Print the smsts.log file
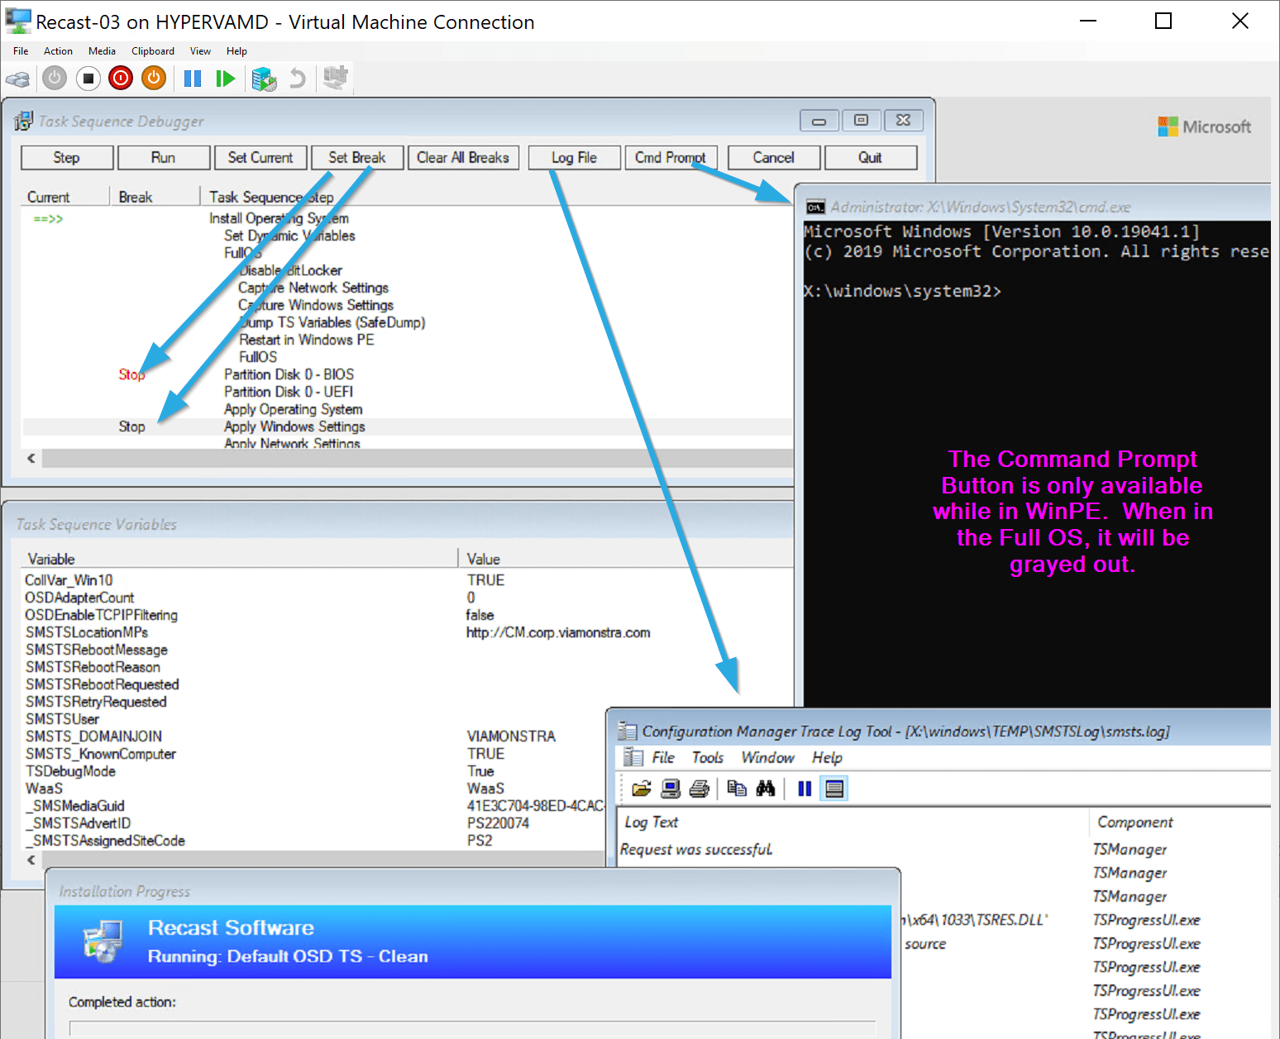The width and height of the screenshot is (1280, 1039). pos(700,788)
